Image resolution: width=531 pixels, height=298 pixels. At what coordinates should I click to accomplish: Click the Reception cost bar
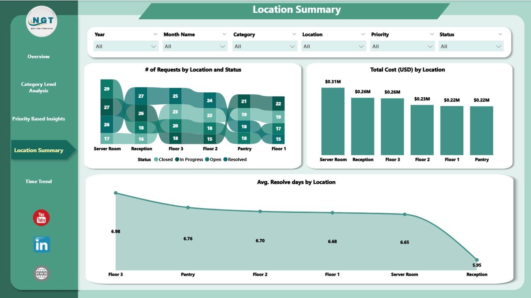[x=363, y=126]
